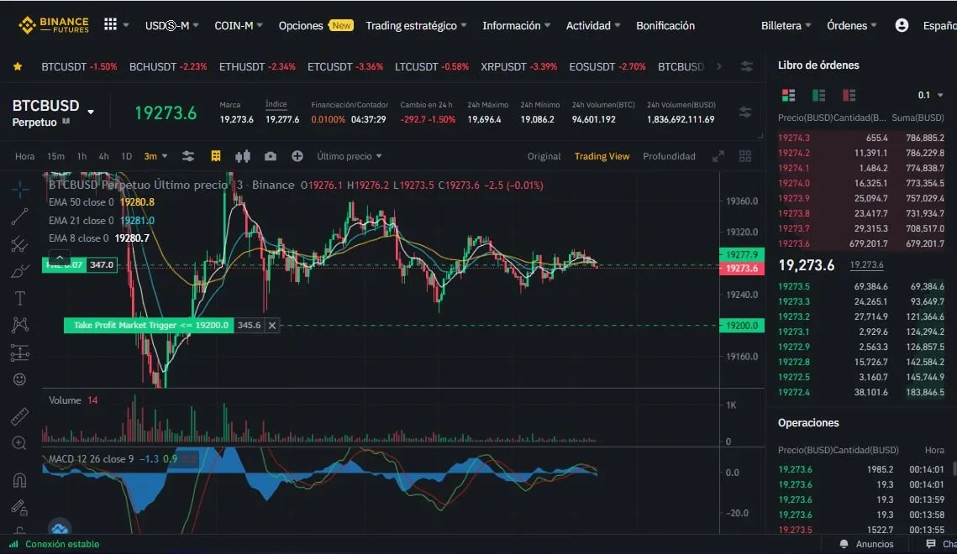Select the zoom in tool
957x554 pixels.
point(19,443)
